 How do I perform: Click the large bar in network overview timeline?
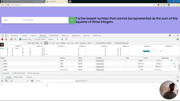point(146,51)
